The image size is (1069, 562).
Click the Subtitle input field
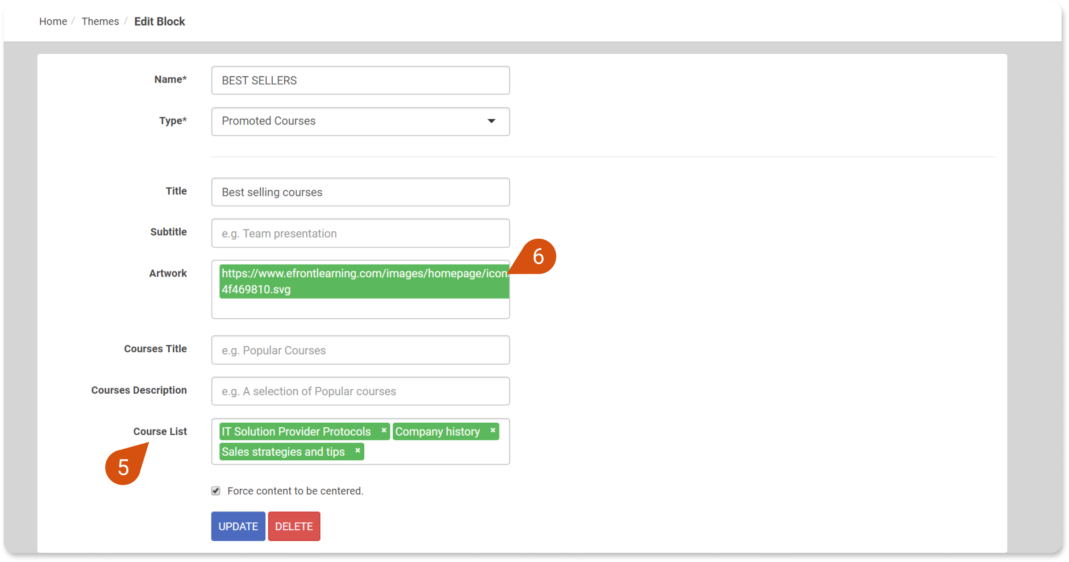(x=361, y=233)
